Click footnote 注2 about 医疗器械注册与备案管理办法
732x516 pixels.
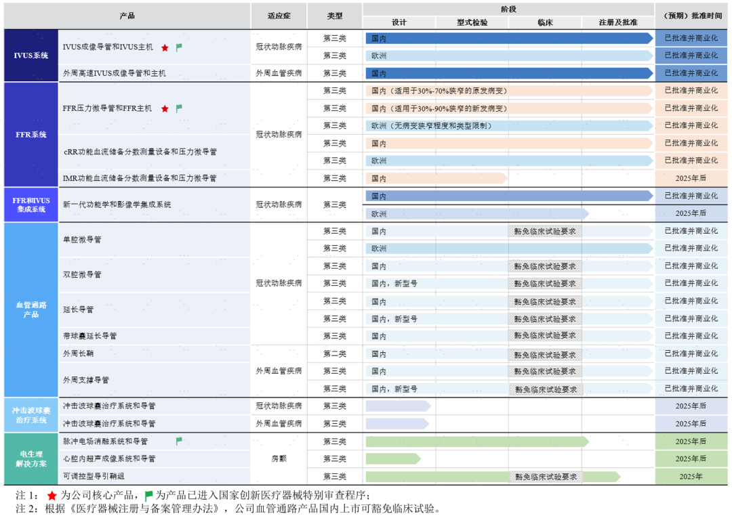228,509
